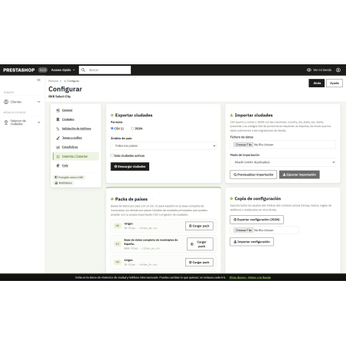Toggle the Solo ciudades activas checkbox

112,155
